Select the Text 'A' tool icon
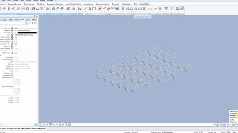 (x=90, y=8)
